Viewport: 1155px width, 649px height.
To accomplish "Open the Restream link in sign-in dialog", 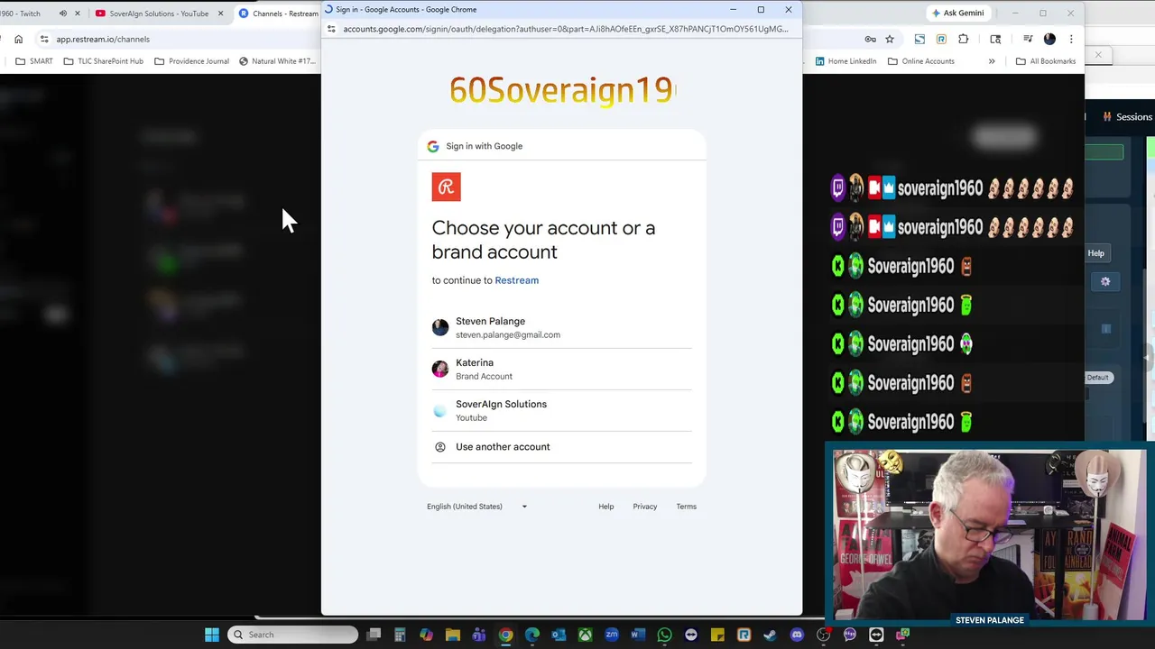I will 516,280.
